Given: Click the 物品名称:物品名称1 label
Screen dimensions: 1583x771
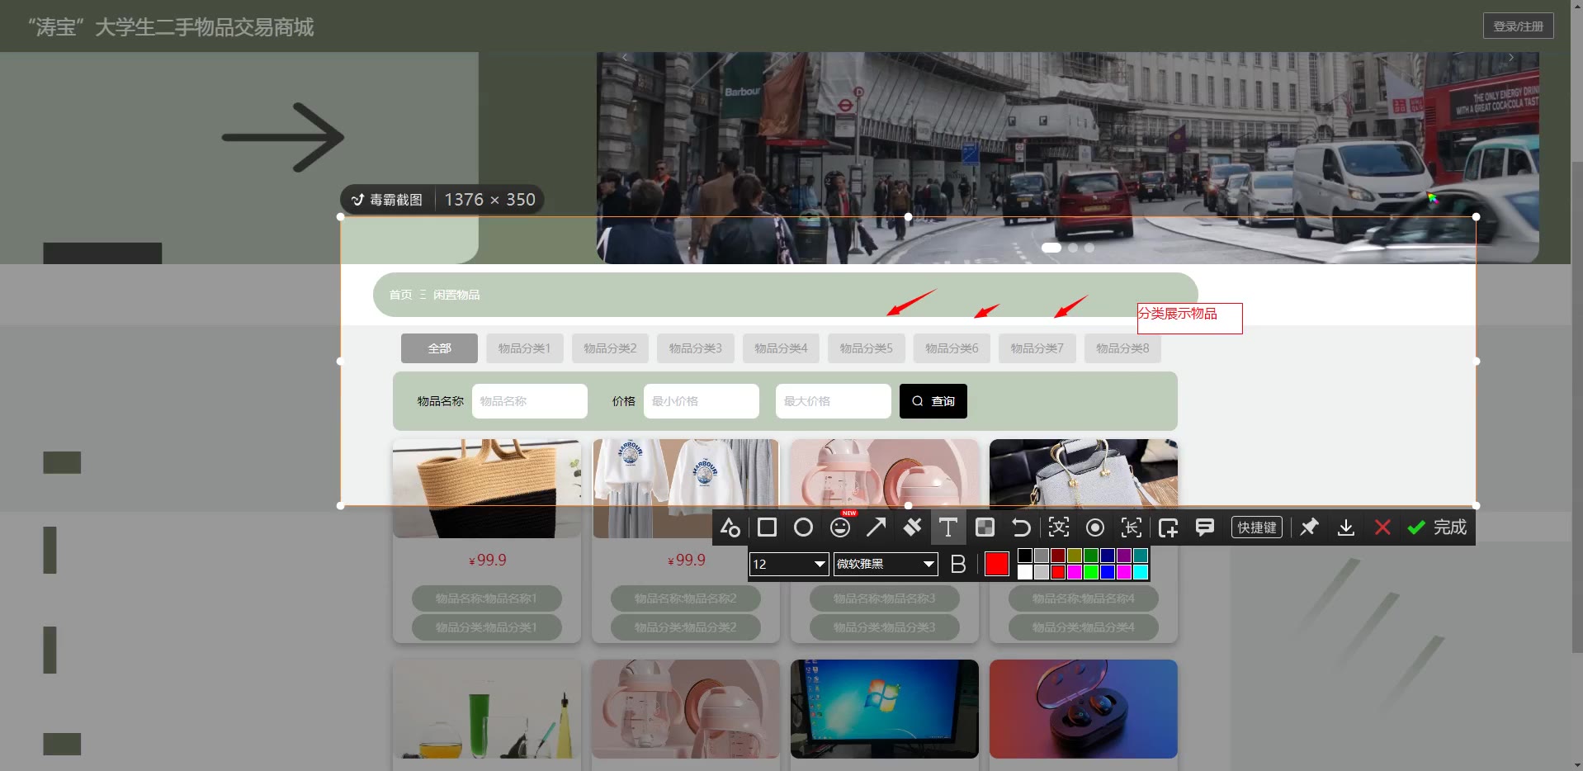Looking at the screenshot, I should pos(487,598).
